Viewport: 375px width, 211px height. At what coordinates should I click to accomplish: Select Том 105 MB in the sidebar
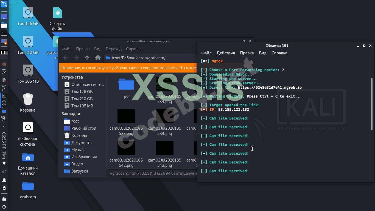(79, 106)
